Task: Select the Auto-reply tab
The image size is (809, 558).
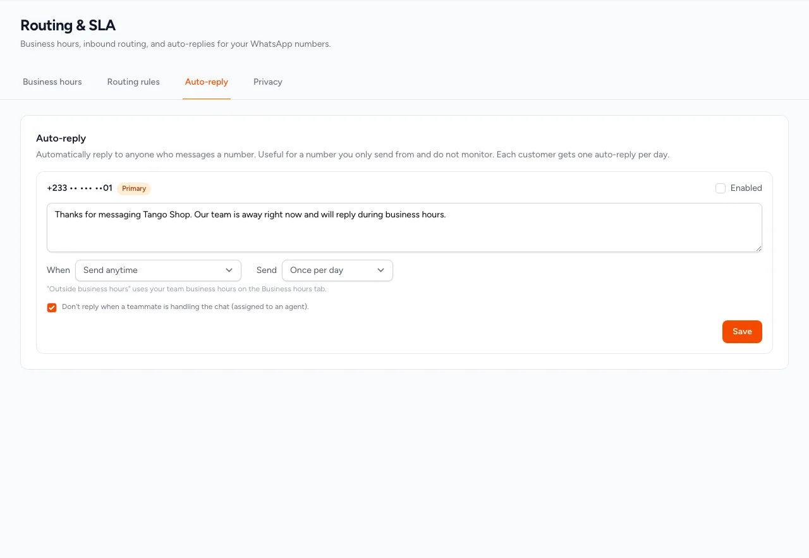Action: point(207,82)
